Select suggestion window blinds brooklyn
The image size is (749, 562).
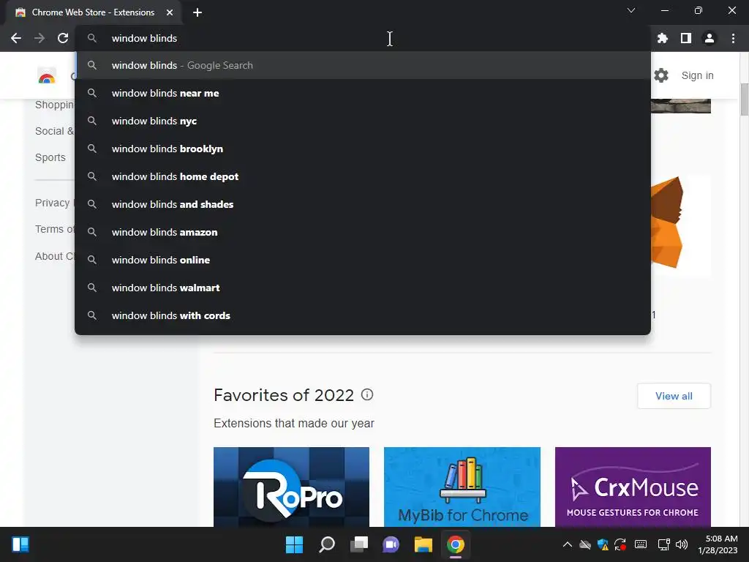363,149
